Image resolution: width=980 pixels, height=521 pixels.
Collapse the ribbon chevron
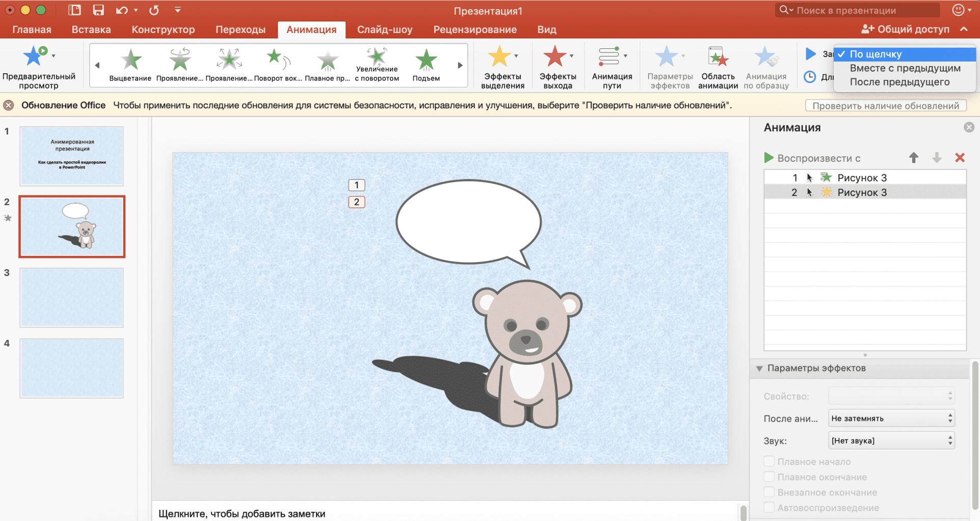(964, 29)
